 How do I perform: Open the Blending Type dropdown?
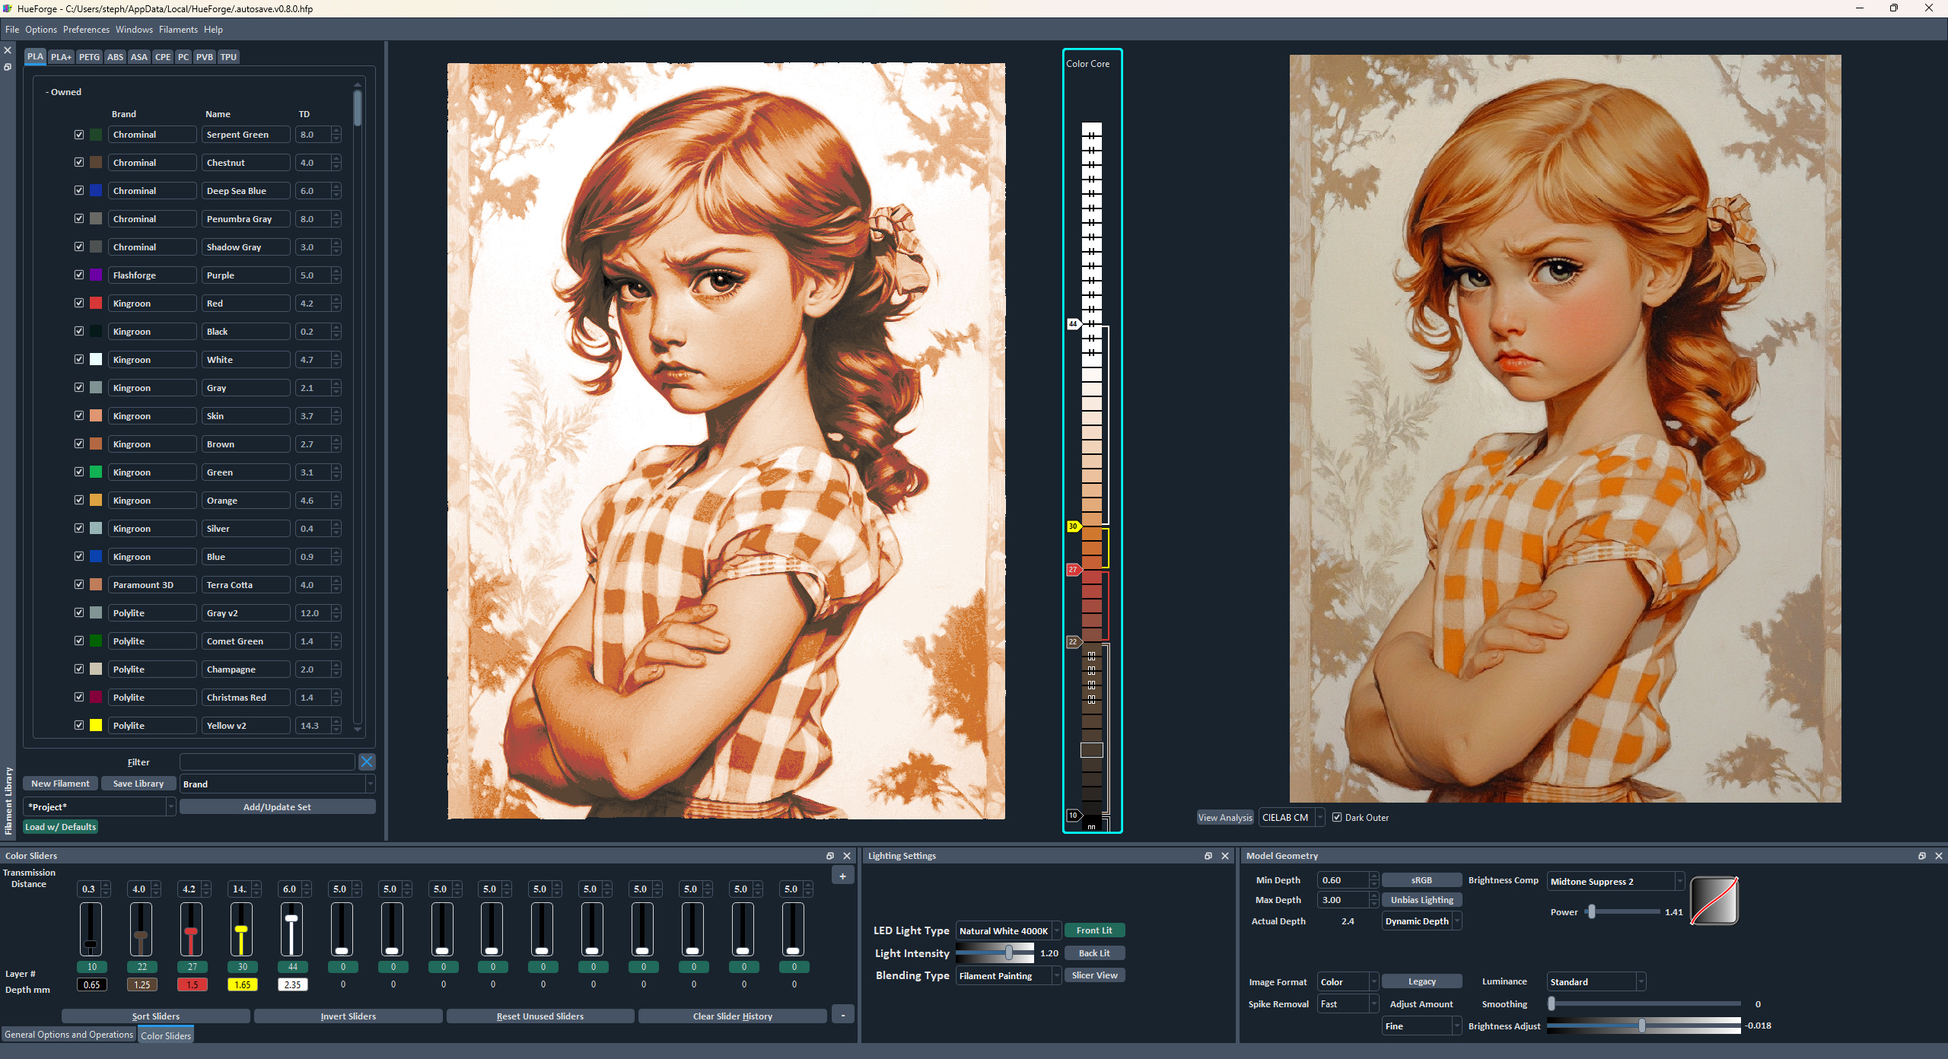1008,976
